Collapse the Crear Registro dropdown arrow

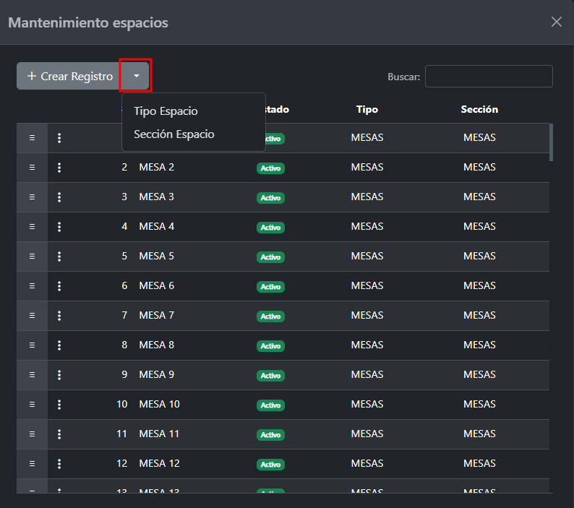point(136,76)
